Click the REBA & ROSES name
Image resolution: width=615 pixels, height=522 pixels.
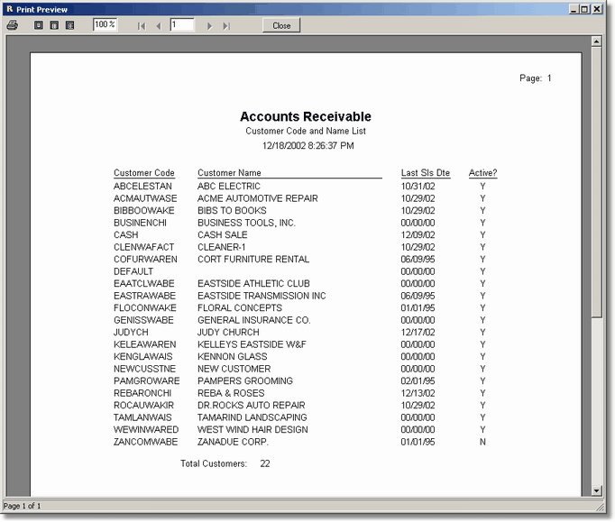(x=231, y=393)
